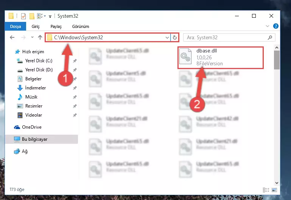291x200 pixels.
Task: Switch to the Görünüm tab
Action: click(x=81, y=26)
